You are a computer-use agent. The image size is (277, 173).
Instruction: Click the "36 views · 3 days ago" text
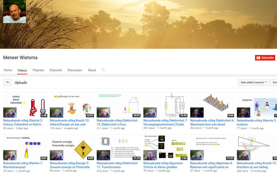click(x=16, y=128)
